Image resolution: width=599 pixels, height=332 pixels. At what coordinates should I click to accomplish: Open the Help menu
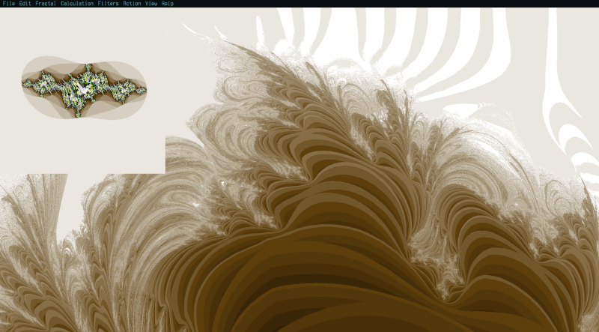coord(167,4)
